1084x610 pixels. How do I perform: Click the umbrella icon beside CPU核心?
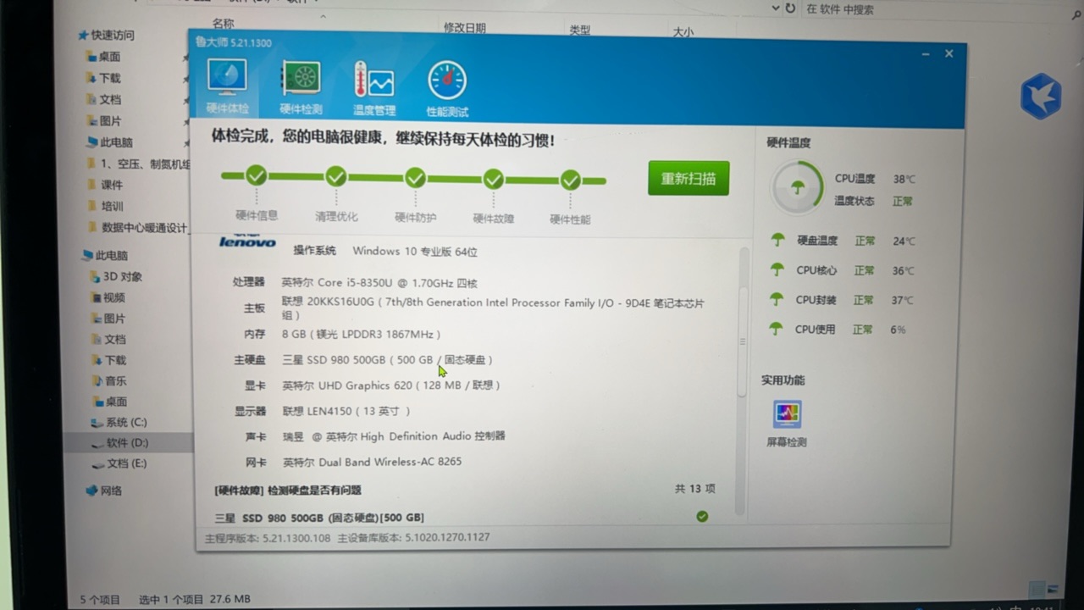click(777, 269)
